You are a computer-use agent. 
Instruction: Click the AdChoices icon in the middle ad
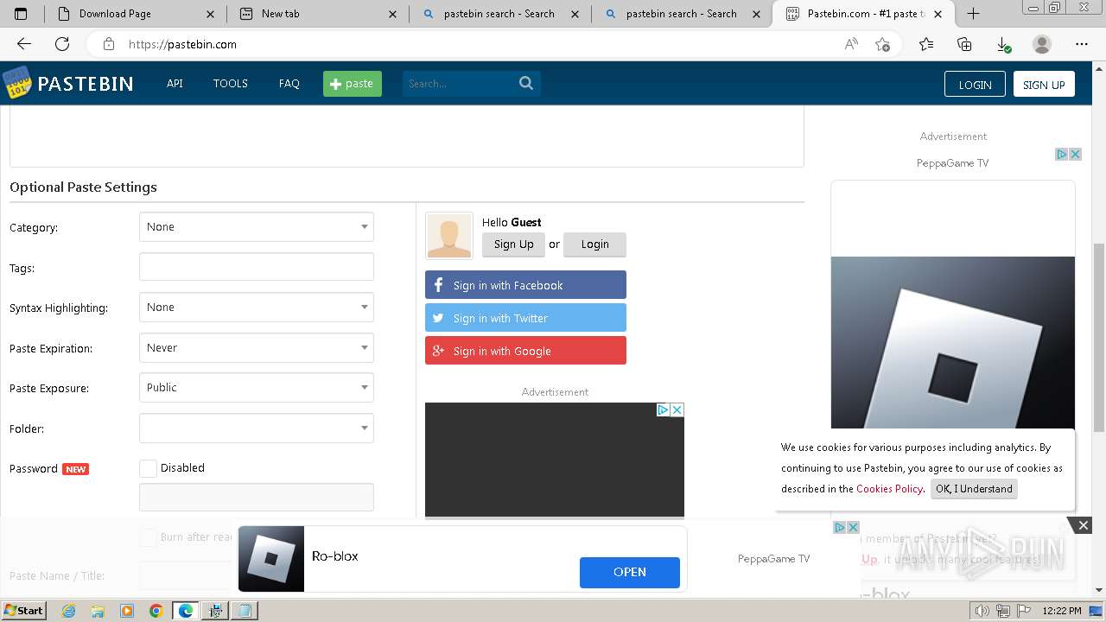coord(664,409)
